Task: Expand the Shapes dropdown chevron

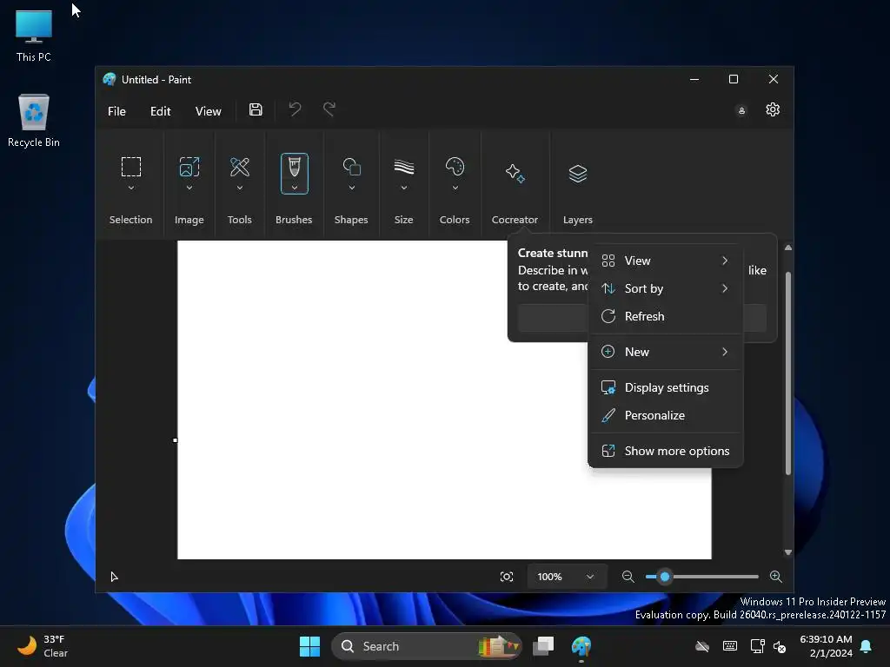Action: click(351, 188)
